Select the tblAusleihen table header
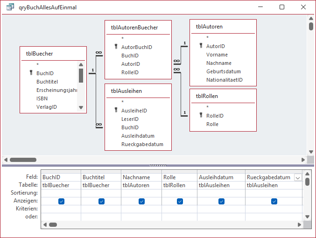Viewport: 316px width, 238px height. click(x=126, y=91)
